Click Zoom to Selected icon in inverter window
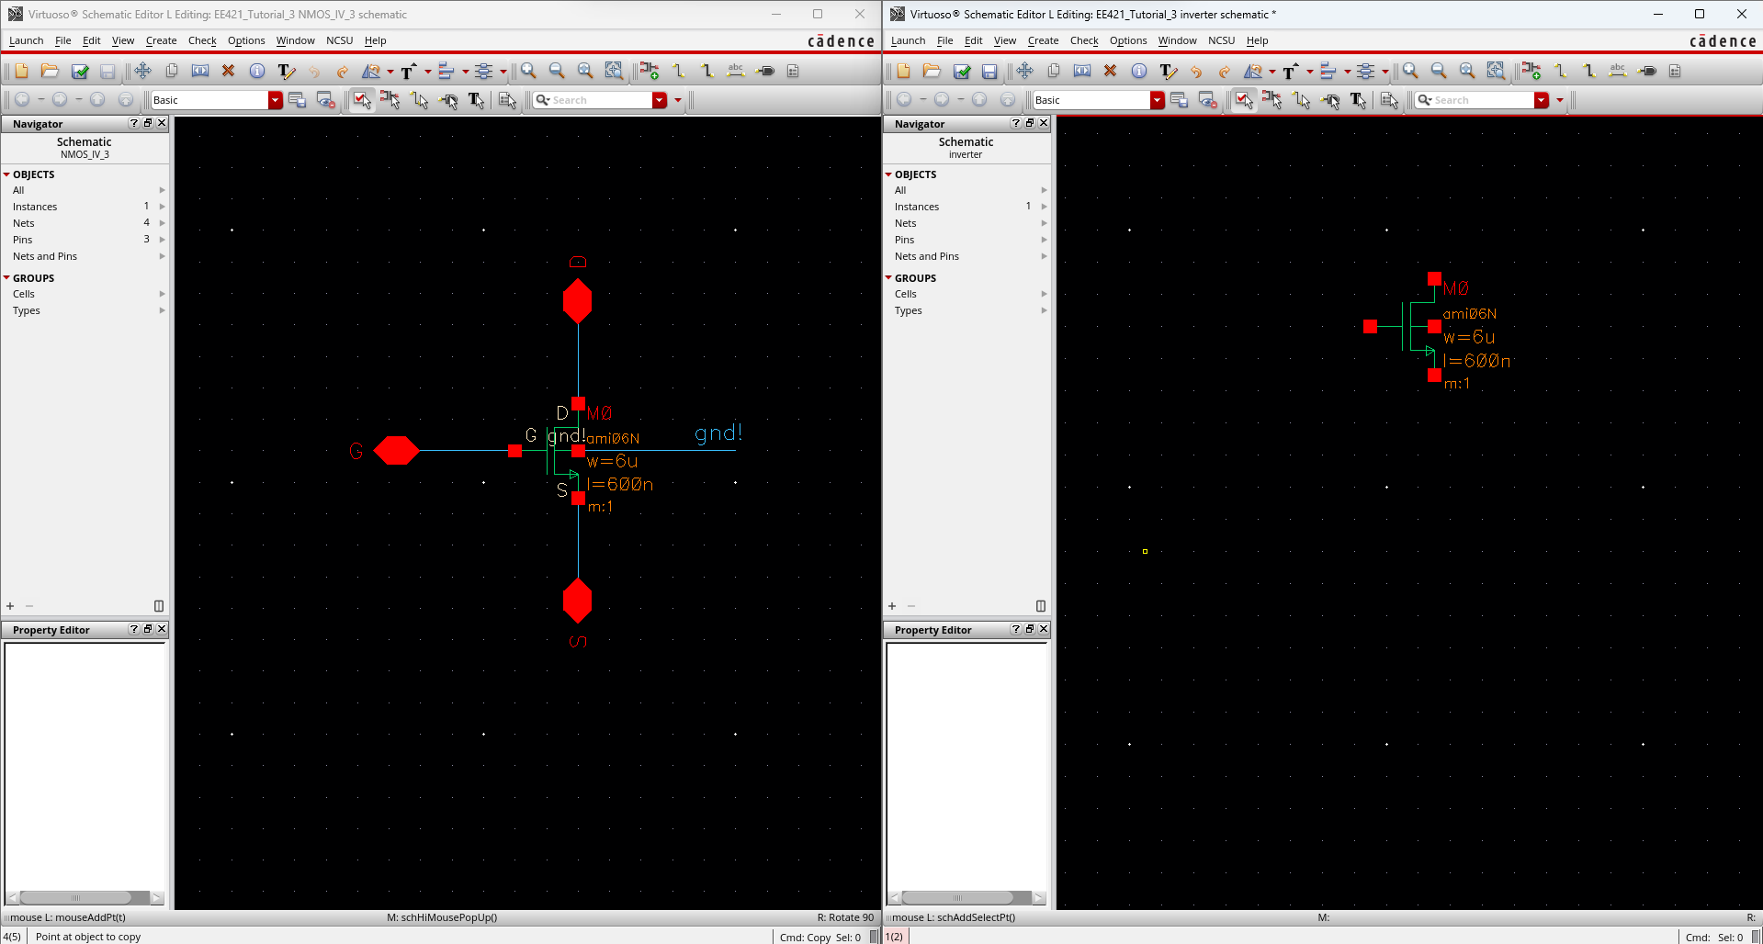Viewport: 1763px width, 944px height. click(x=1496, y=71)
